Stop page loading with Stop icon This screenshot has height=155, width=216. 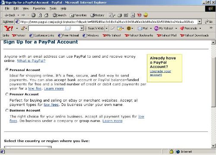[x=33, y=15]
